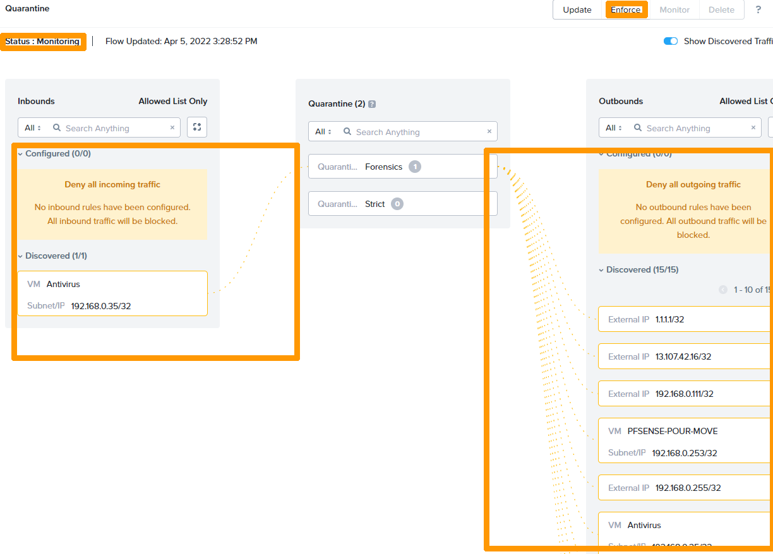Click the Delete button
This screenshot has height=554, width=773.
pos(721,9)
